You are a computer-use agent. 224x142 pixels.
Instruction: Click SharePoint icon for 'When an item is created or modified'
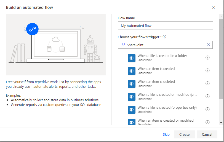click(x=131, y=122)
